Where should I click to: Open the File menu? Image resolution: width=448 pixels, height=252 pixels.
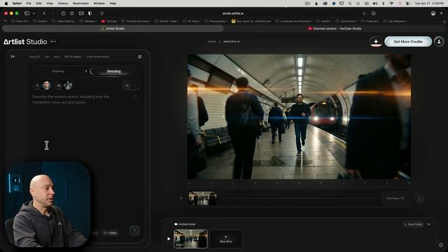(x=29, y=3)
